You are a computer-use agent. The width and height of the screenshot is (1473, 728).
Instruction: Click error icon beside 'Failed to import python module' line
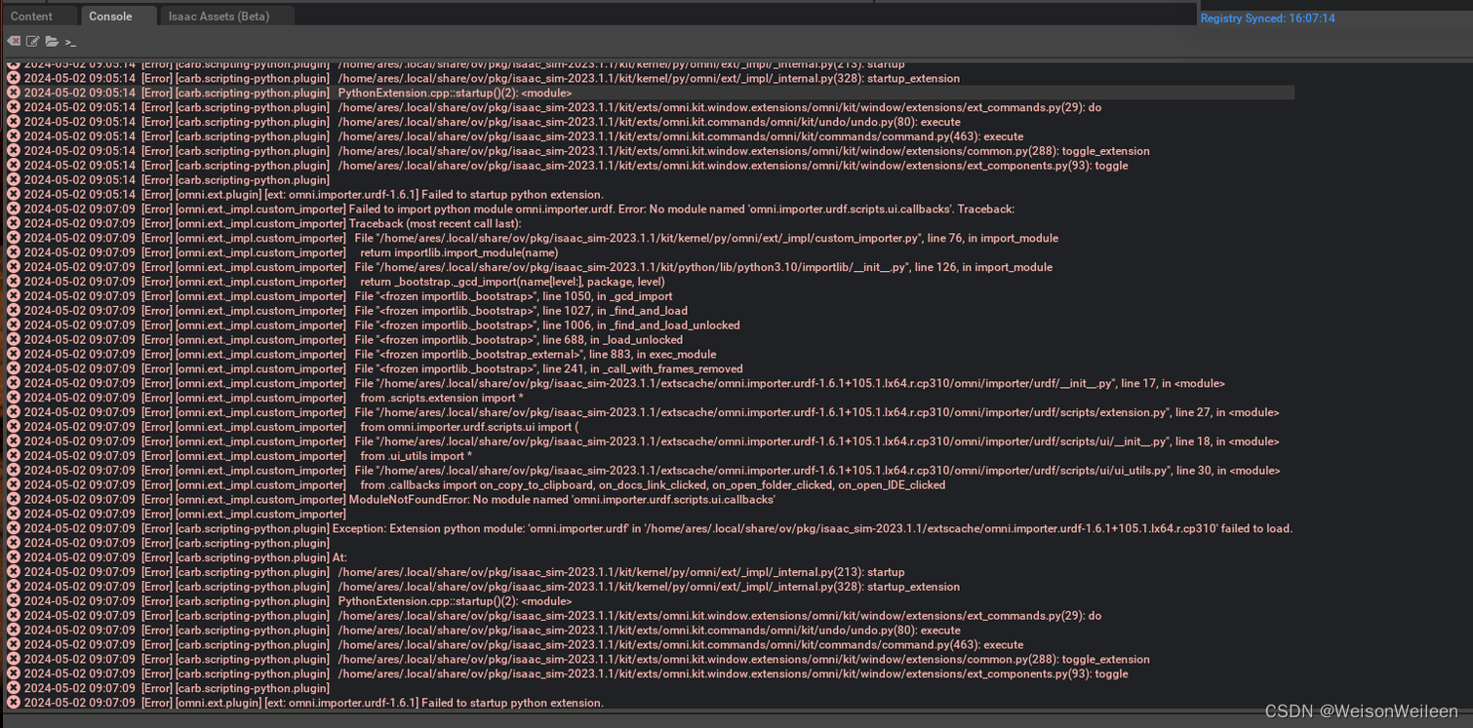[x=13, y=209]
